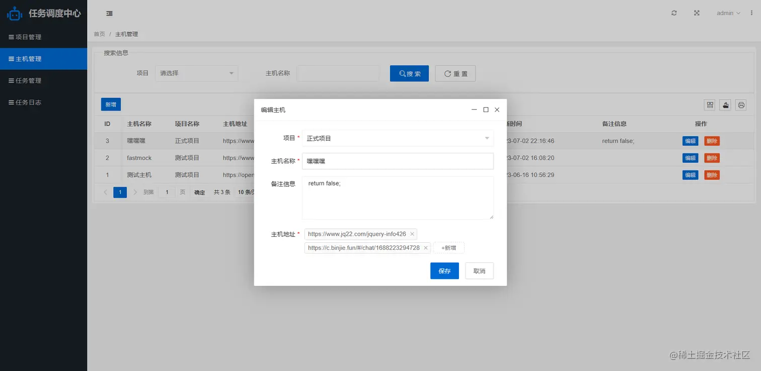The width and height of the screenshot is (761, 371).
Task: Click the robot logo of 任务调度中心
Action: click(14, 13)
